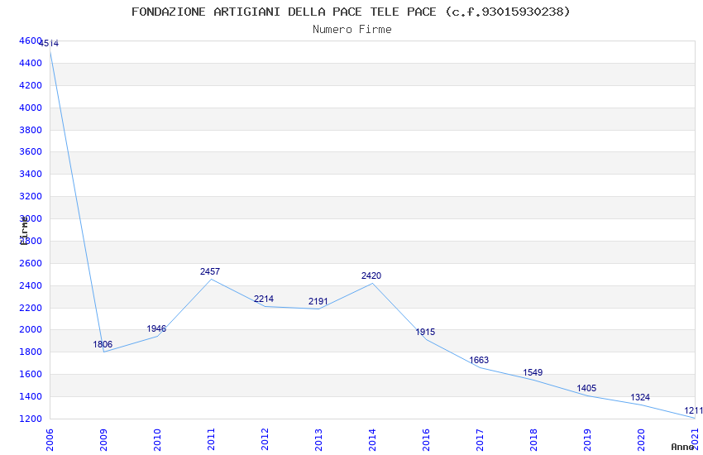The image size is (703, 455).
Task: Click y-axis value 3600
Action: [x=31, y=151]
